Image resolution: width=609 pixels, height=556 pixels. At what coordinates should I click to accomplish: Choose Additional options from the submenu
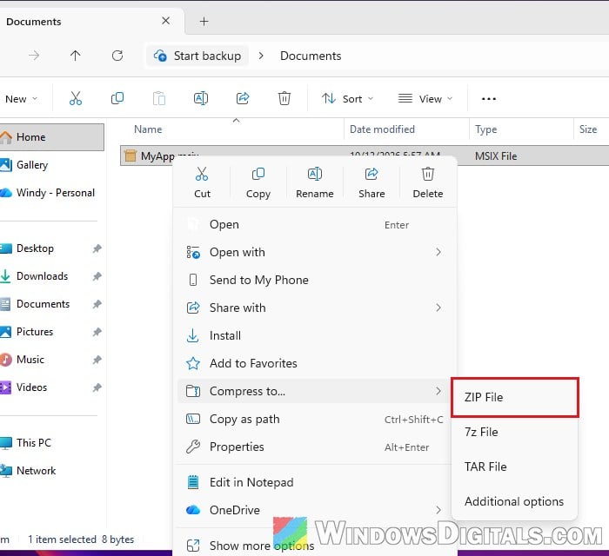click(x=515, y=501)
